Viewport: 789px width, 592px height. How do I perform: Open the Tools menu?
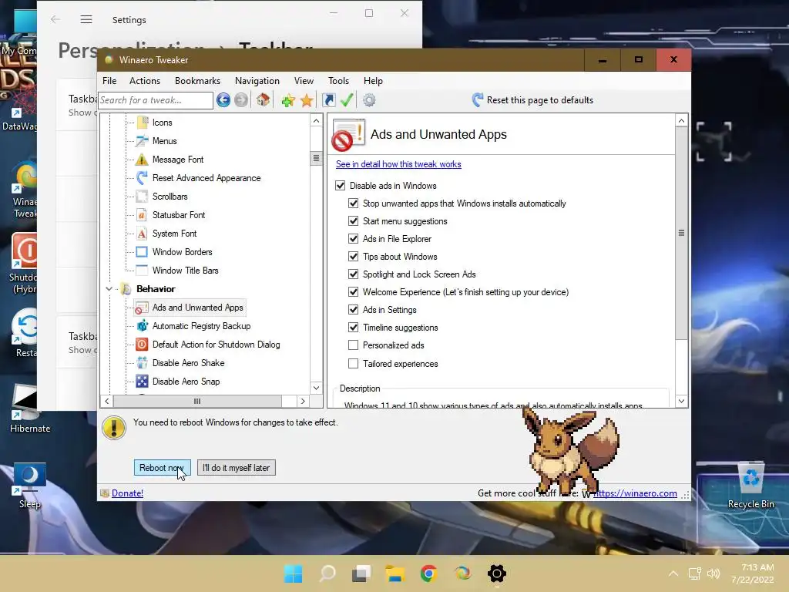(338, 81)
